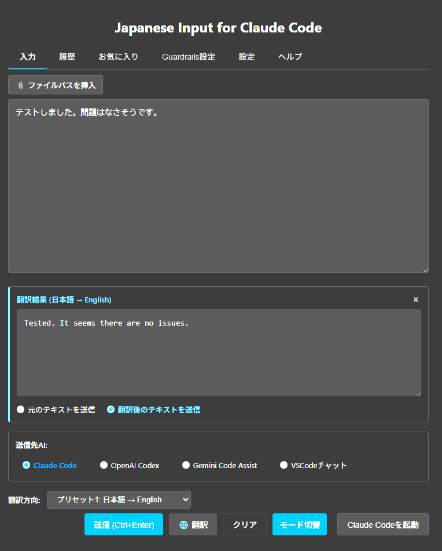The image size is (442, 551).
Task: Click the paperclip icon on file path button
Action: point(20,85)
